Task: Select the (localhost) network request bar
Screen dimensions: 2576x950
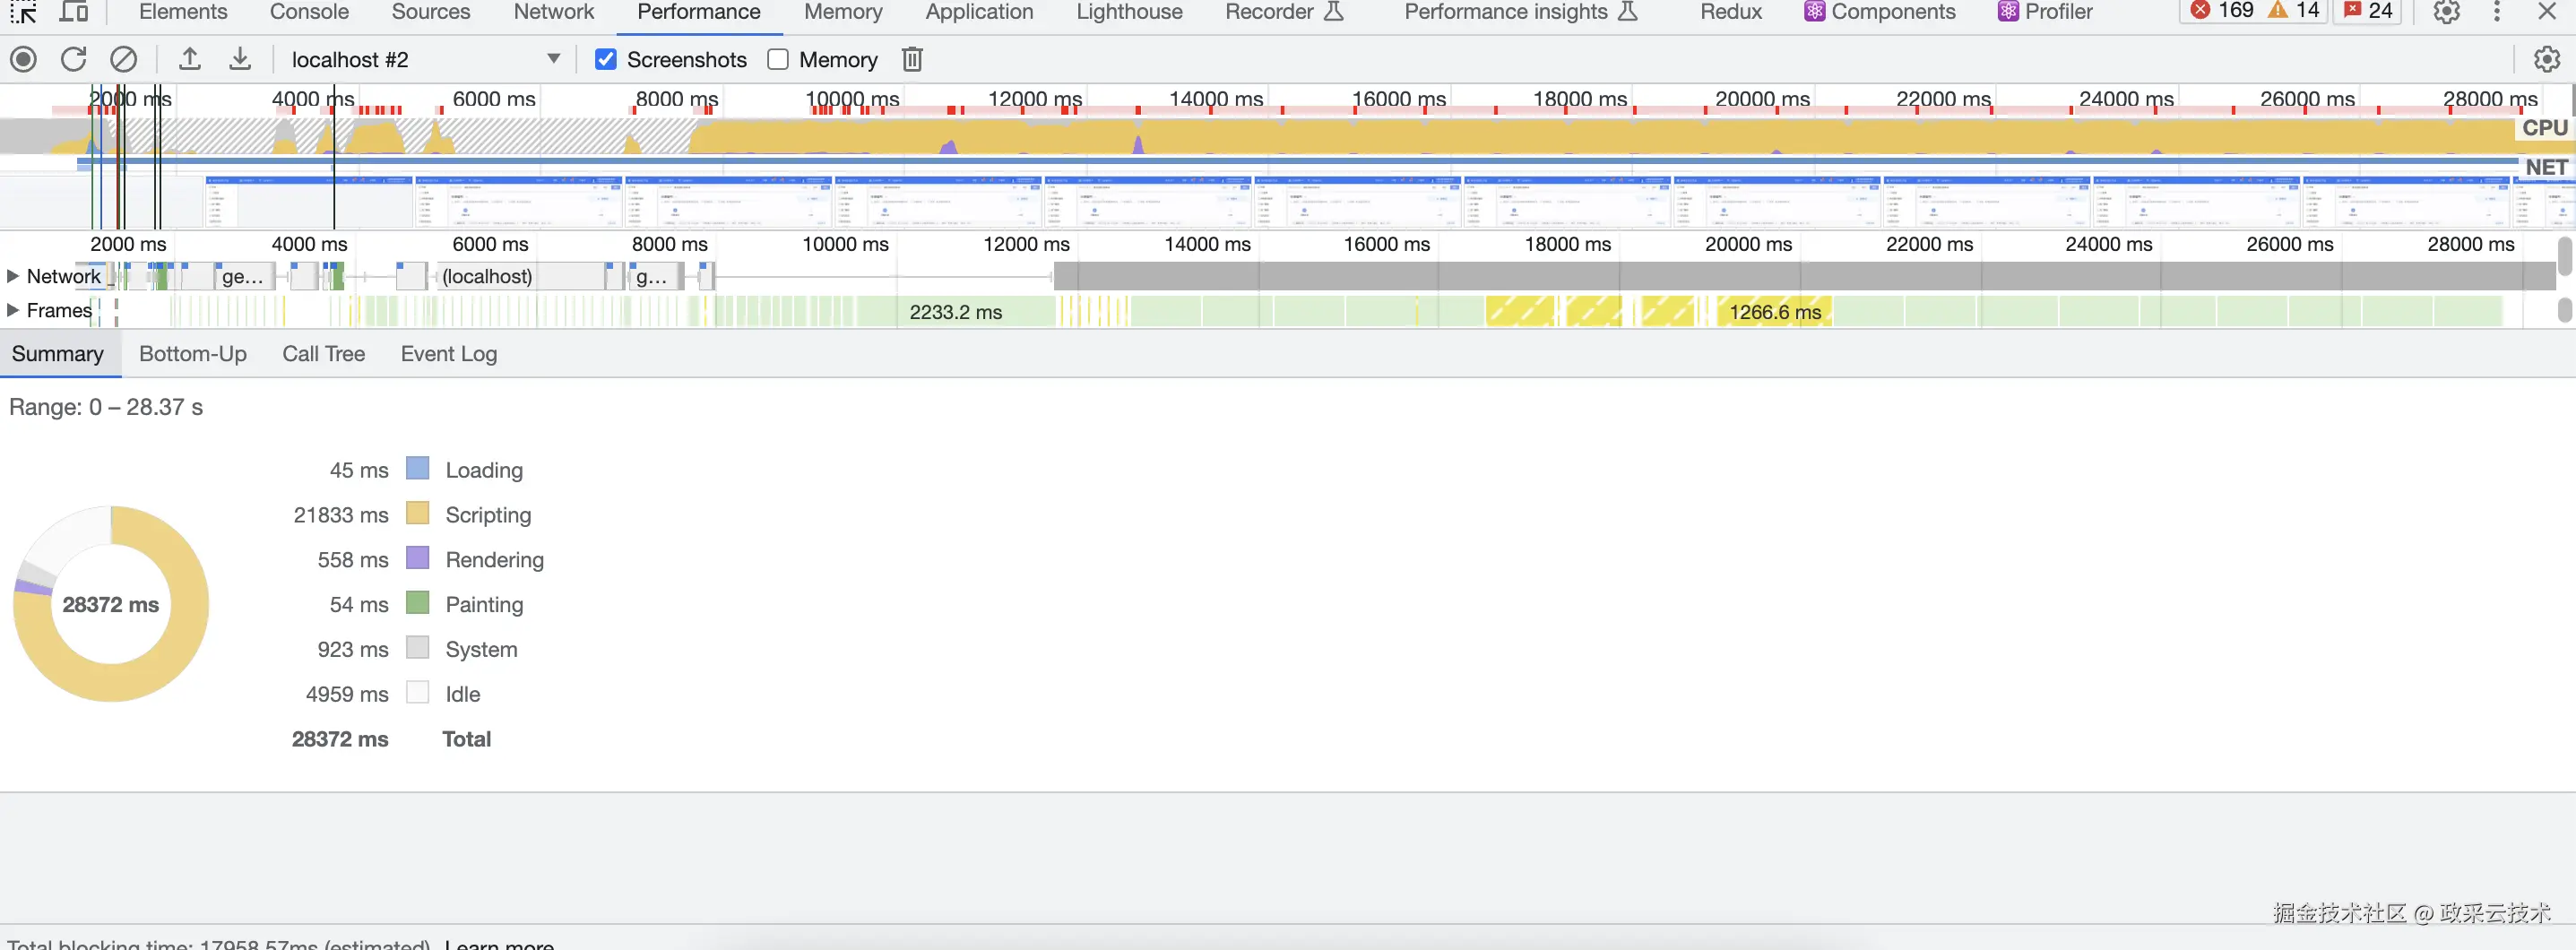Action: pos(519,276)
